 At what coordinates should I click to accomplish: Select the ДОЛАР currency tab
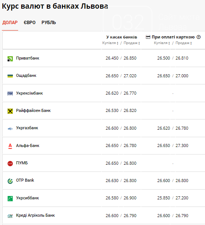pyautogui.click(x=10, y=23)
